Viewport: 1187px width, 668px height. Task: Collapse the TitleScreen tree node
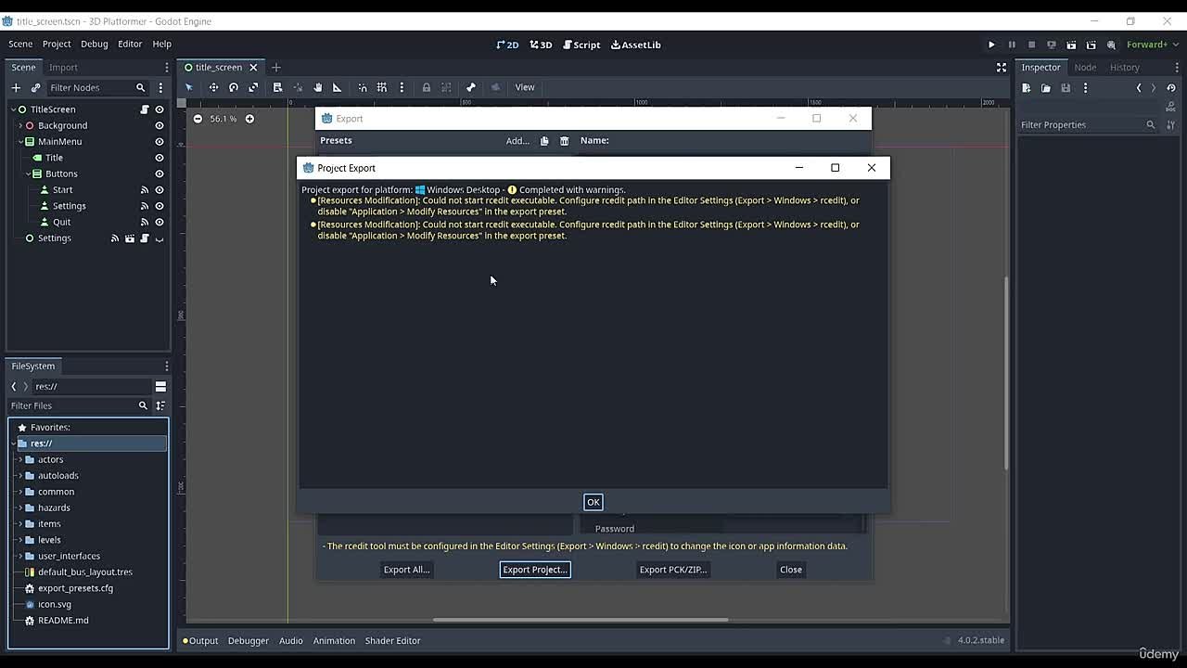pyautogui.click(x=13, y=109)
